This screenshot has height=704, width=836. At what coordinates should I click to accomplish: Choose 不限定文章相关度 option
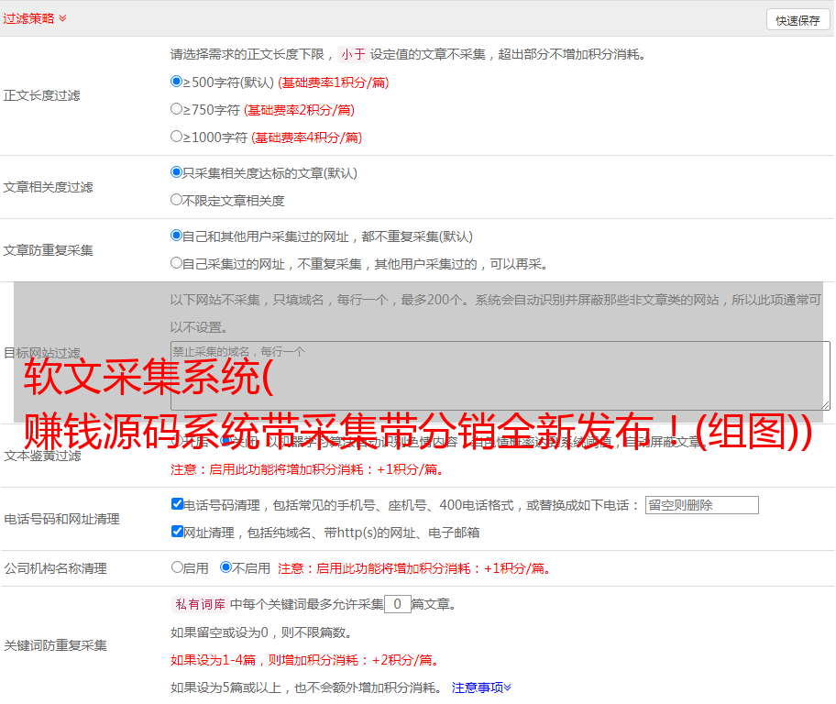[x=177, y=200]
